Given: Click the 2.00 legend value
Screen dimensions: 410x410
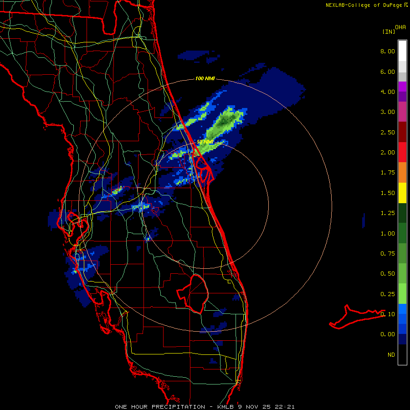Looking at the screenshot, I should (388, 153).
